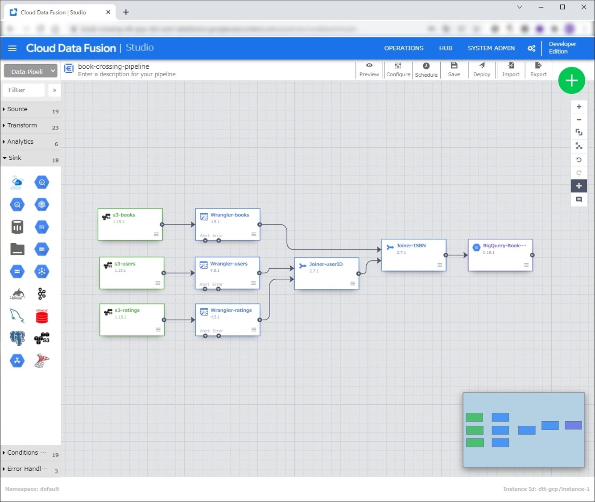This screenshot has width=595, height=502.
Task: Add the Amazon S3 sink plugin
Action: point(42,338)
